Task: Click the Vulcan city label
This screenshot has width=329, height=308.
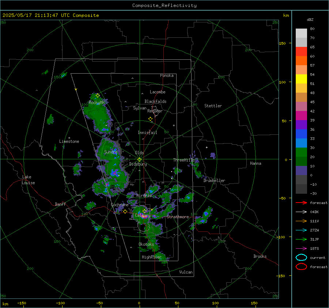Action: pos(186,272)
